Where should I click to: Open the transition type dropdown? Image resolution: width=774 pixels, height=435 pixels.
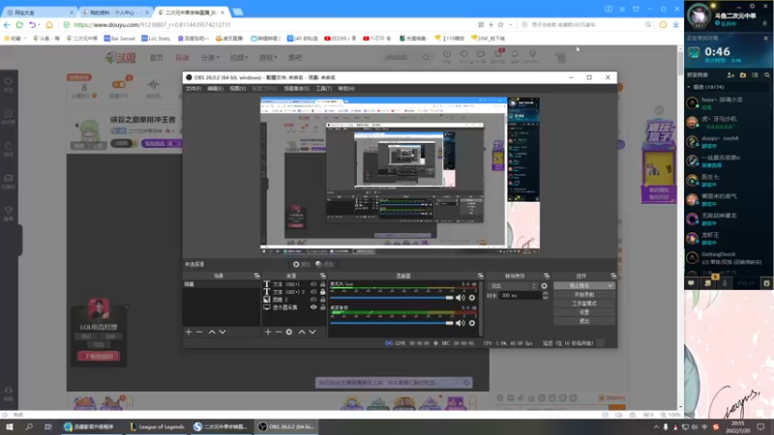(x=513, y=286)
